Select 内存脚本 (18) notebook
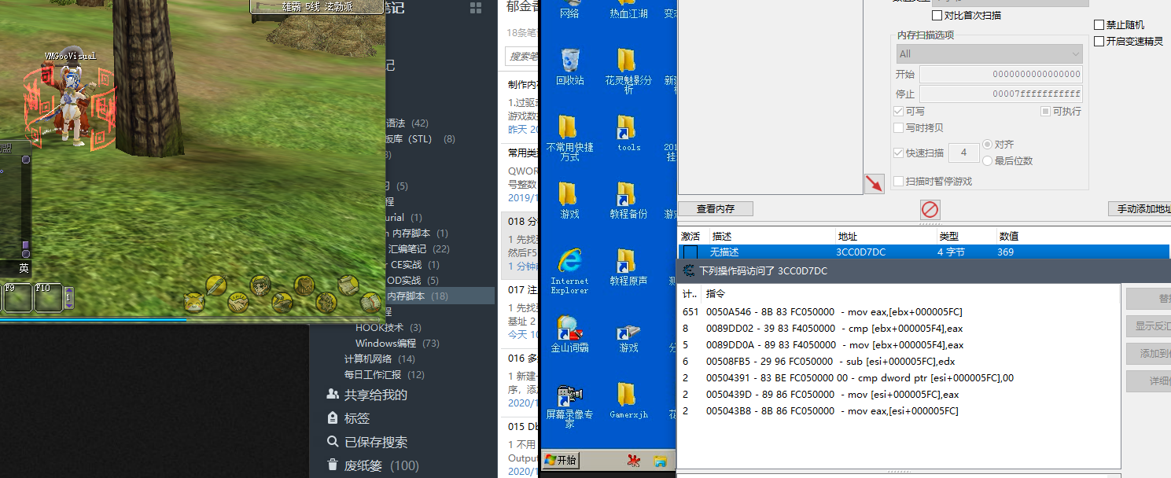This screenshot has height=478, width=1171. tap(417, 296)
